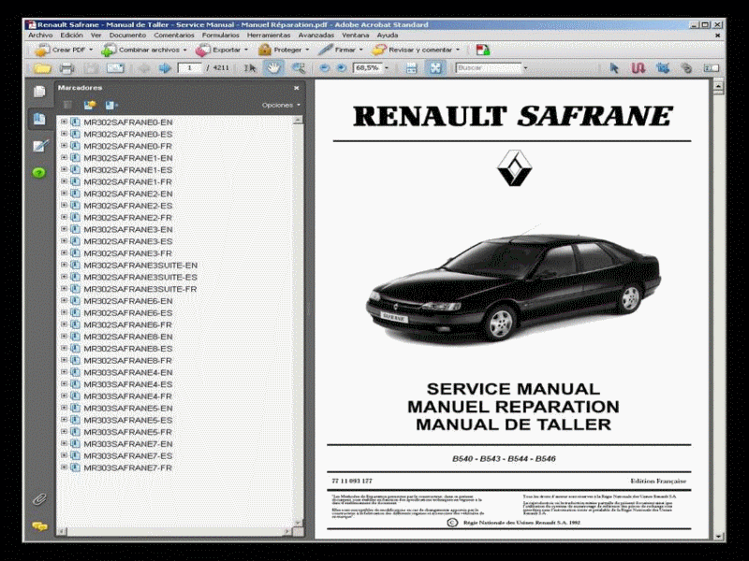Open the Ayuda menu
This screenshot has width=749, height=561.
pos(388,36)
